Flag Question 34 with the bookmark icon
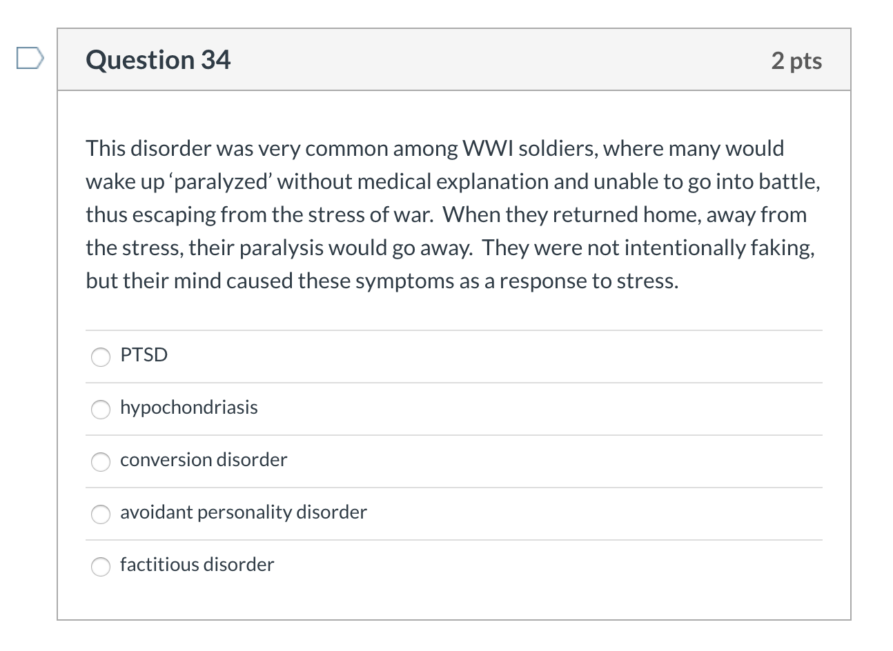The width and height of the screenshot is (893, 651). [x=30, y=59]
